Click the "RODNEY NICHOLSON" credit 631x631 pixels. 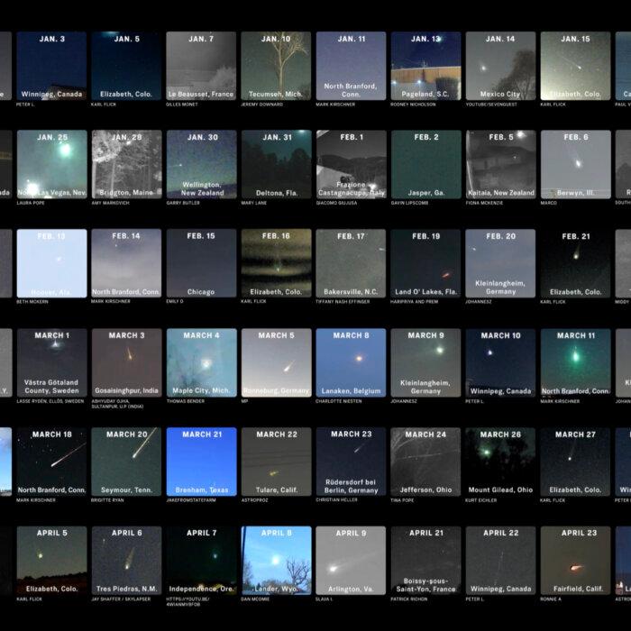pos(413,105)
